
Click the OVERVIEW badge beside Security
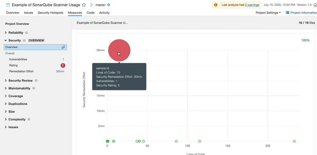pyautogui.click(x=36, y=40)
